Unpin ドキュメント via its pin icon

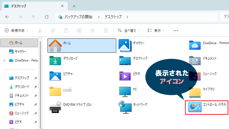point(35,96)
